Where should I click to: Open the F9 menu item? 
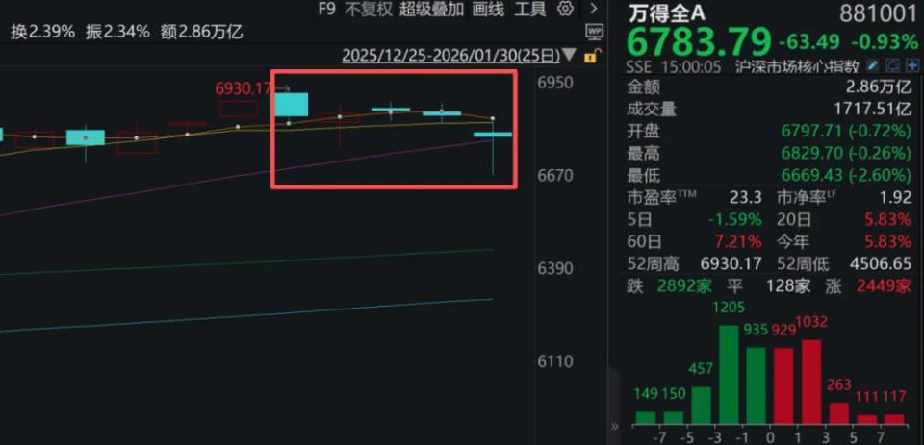coord(326,9)
